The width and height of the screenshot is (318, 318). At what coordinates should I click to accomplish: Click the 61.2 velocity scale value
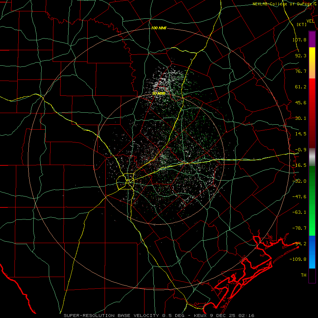(301, 87)
